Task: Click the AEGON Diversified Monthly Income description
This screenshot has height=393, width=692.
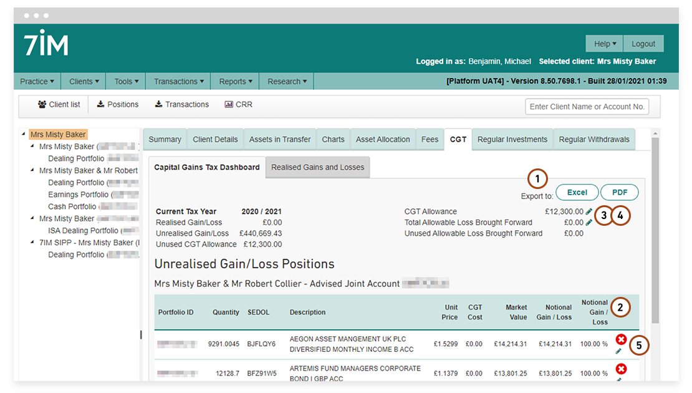Action: click(x=352, y=344)
